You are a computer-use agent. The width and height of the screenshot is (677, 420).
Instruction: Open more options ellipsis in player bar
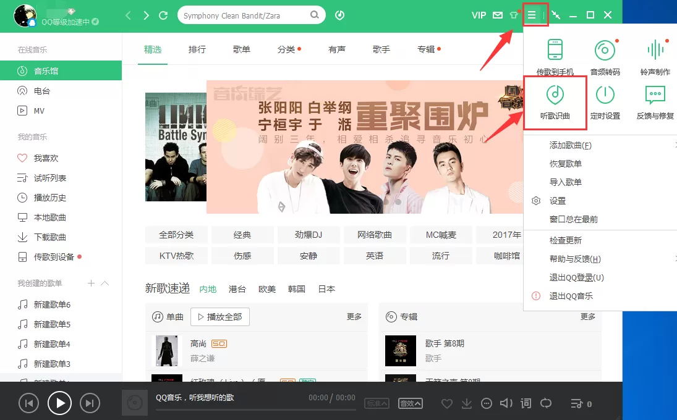click(487, 403)
